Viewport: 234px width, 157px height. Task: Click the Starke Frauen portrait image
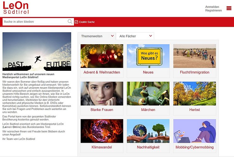click(102, 94)
